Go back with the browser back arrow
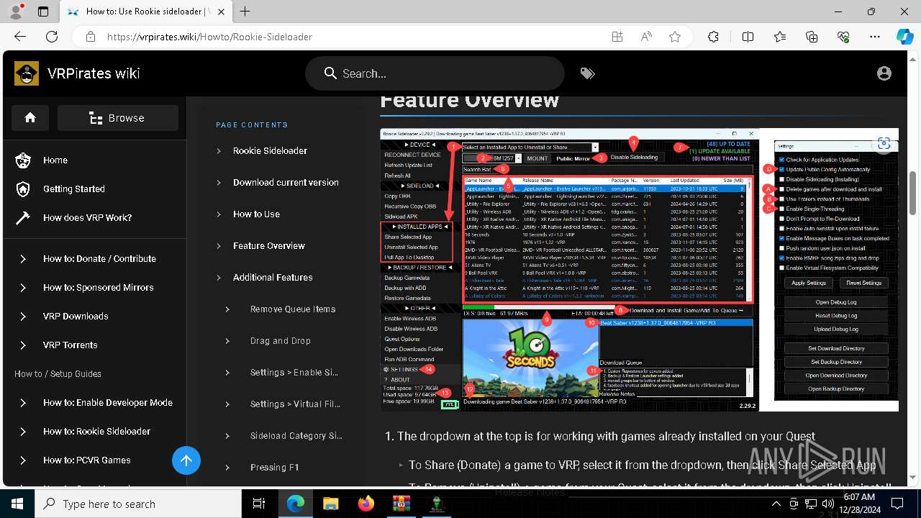 (20, 37)
